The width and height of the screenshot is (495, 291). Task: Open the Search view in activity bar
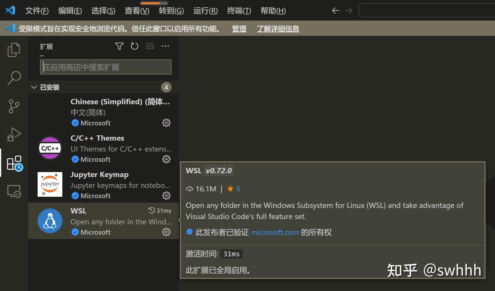coord(14,78)
